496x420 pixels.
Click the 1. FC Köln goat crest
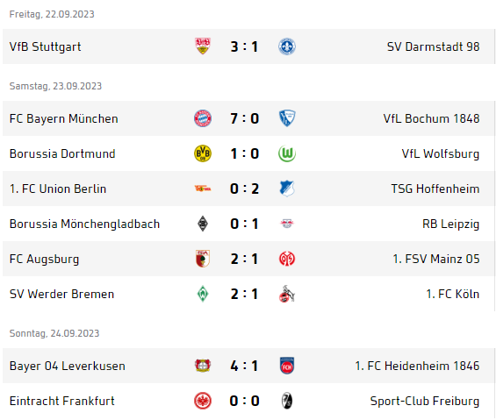pyautogui.click(x=287, y=294)
